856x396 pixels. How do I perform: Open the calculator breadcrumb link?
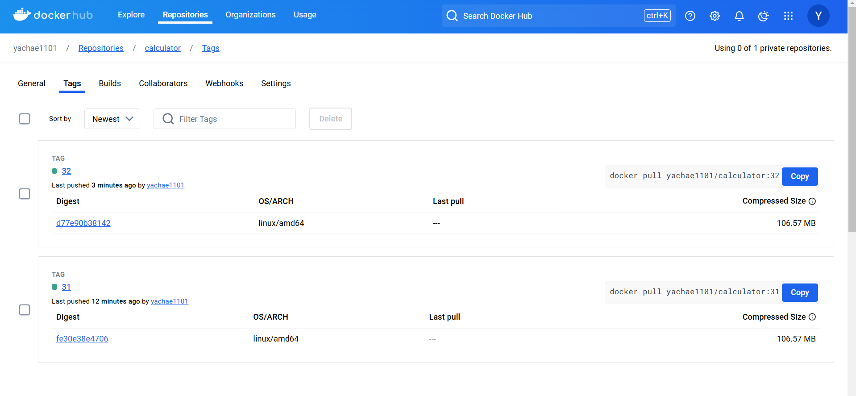point(162,48)
